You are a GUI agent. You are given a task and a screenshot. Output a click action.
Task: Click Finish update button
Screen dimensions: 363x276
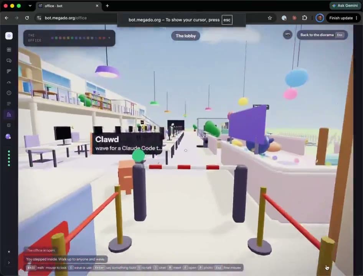point(341,18)
